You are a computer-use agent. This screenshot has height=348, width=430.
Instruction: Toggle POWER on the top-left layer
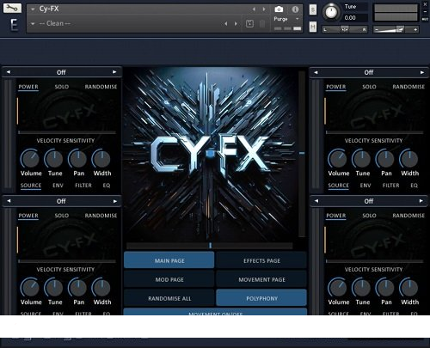[28, 87]
